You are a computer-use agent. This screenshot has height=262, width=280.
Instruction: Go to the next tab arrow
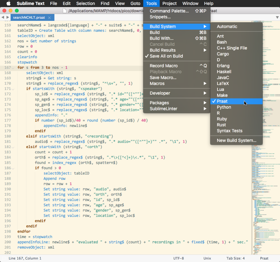pos(8,17)
